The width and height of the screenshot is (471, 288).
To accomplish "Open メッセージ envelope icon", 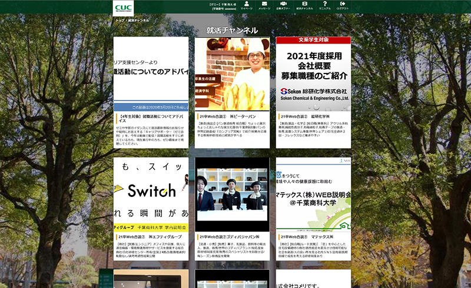I will (x=264, y=5).
